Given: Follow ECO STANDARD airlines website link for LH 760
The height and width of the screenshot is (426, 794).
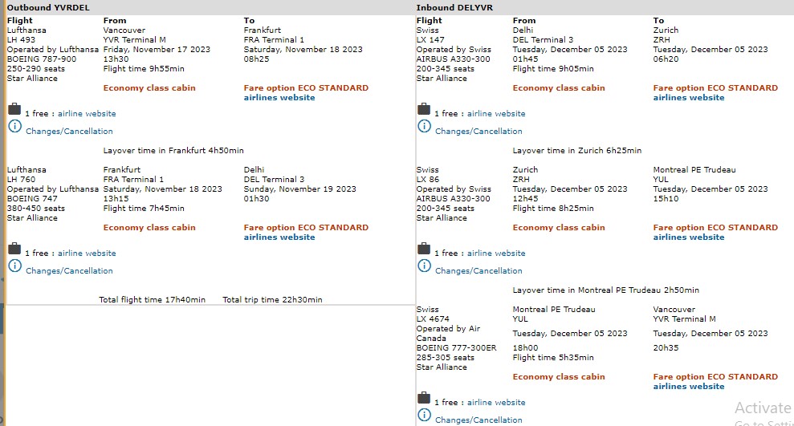Looking at the screenshot, I should point(279,237).
